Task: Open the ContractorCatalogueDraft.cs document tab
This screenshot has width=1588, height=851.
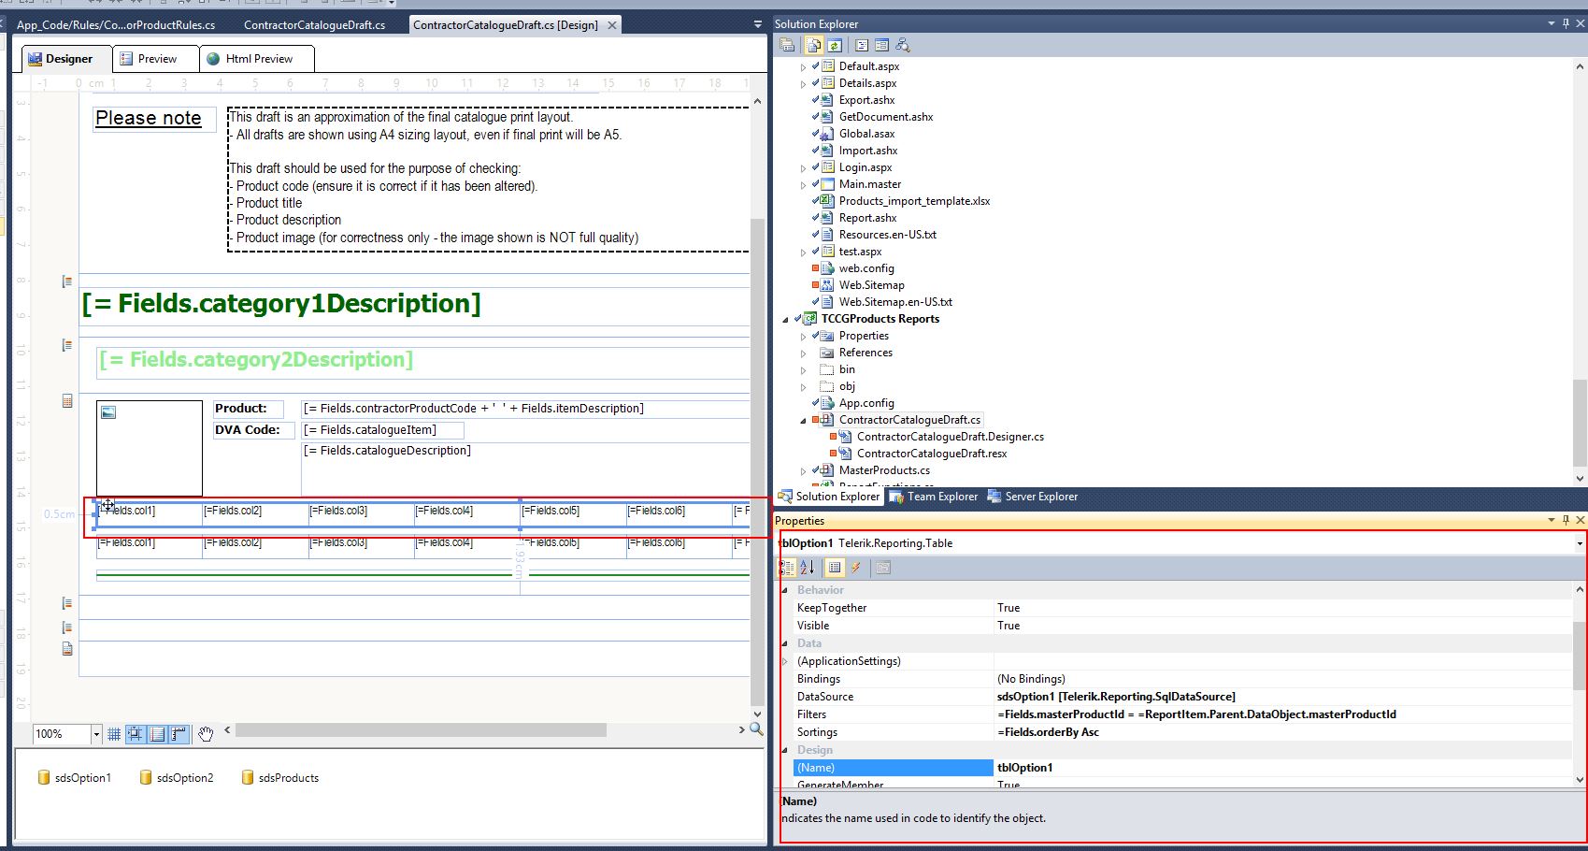Action: click(x=314, y=25)
